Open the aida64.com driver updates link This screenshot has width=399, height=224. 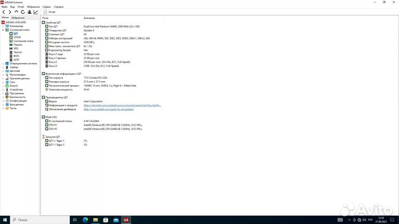click(x=109, y=109)
